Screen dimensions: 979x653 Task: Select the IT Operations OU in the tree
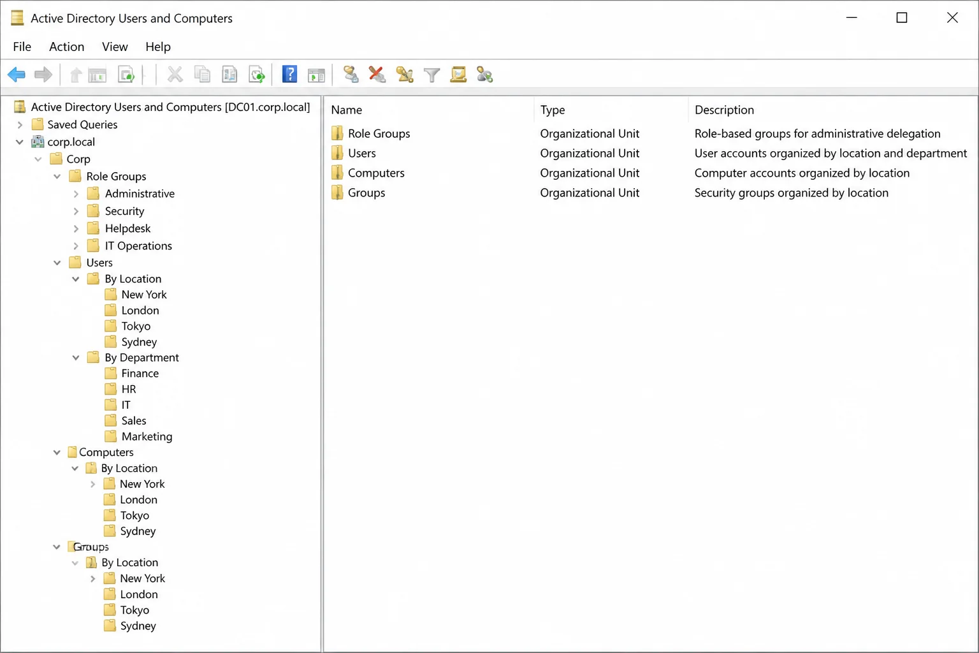pyautogui.click(x=138, y=246)
